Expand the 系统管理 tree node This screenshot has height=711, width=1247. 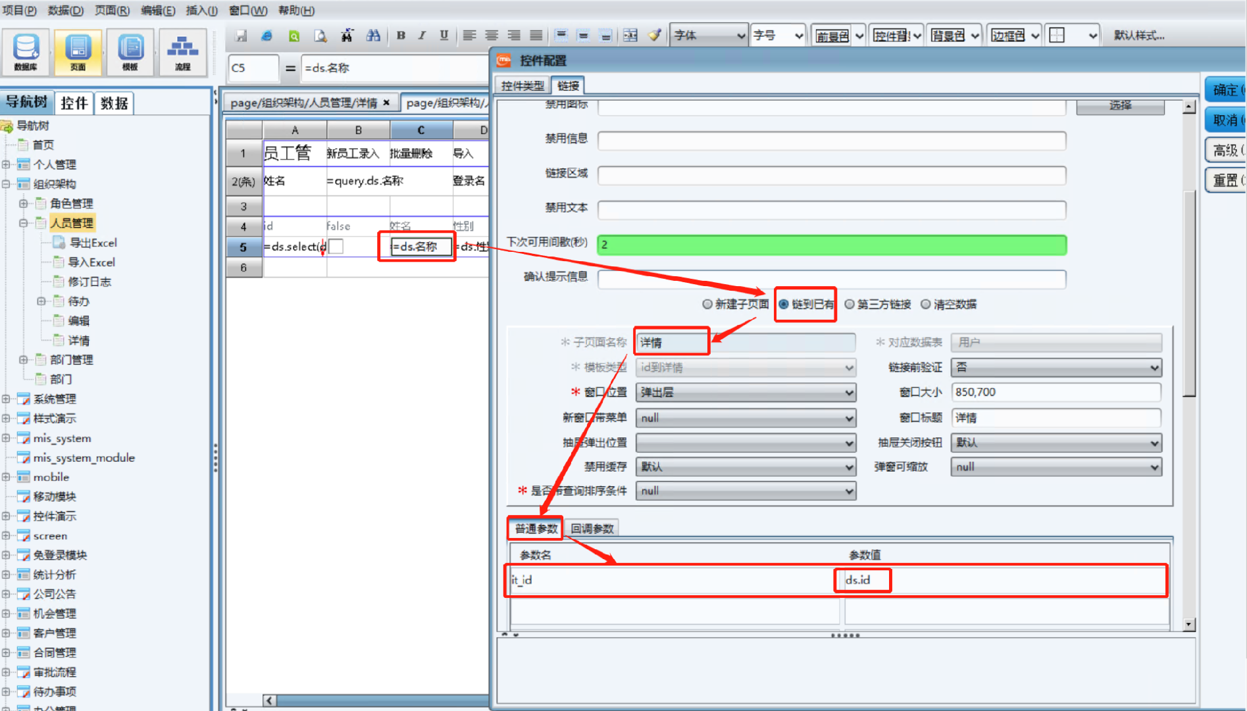pyautogui.click(x=6, y=399)
